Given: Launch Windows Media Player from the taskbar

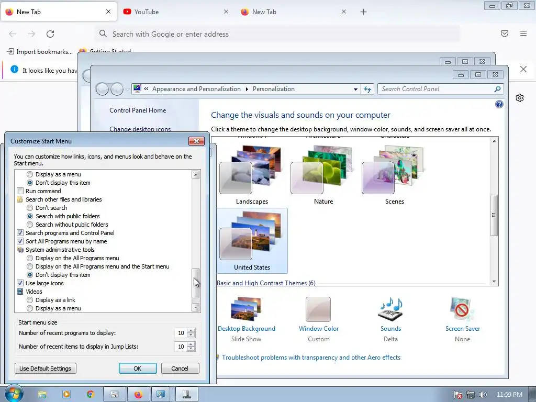Looking at the screenshot, I should [66, 395].
